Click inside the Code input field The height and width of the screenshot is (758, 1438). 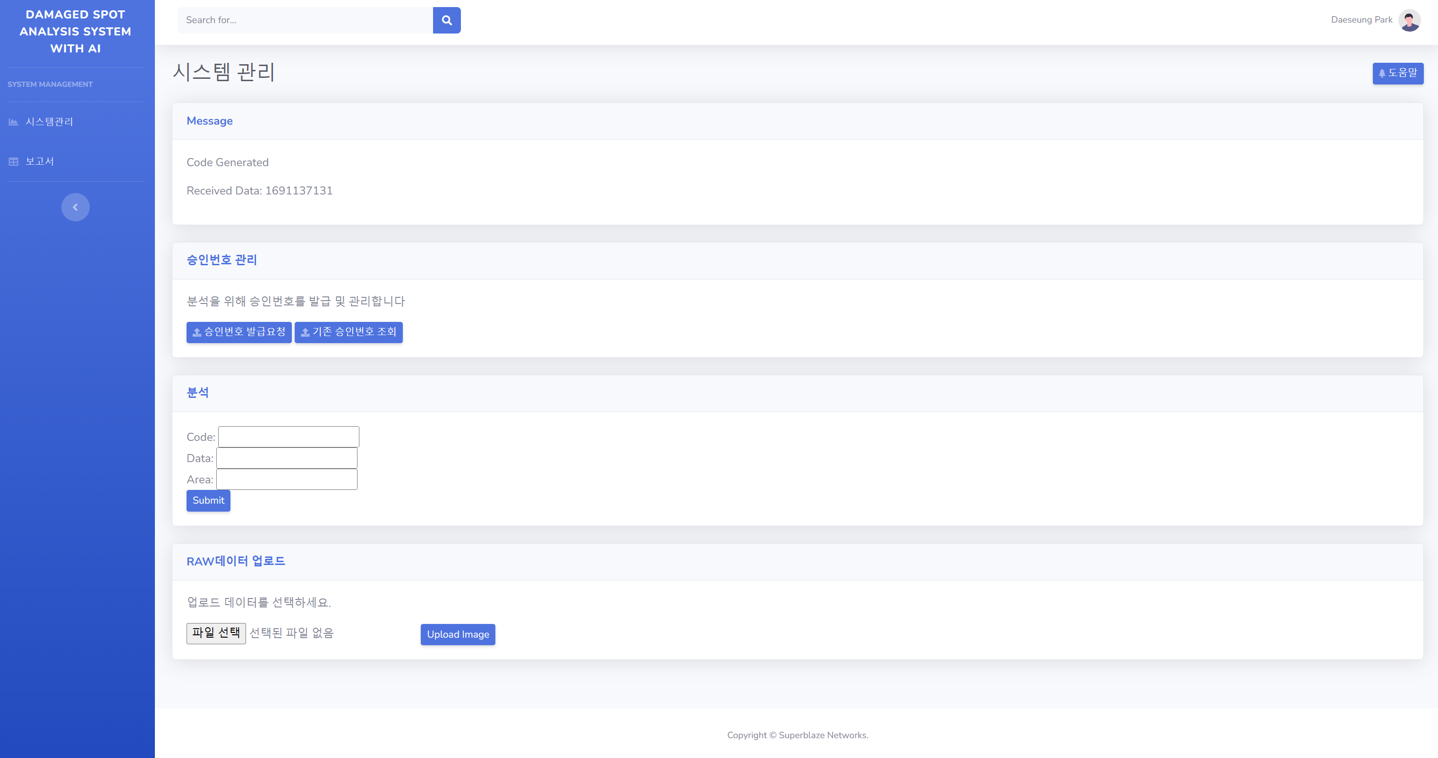coord(288,436)
